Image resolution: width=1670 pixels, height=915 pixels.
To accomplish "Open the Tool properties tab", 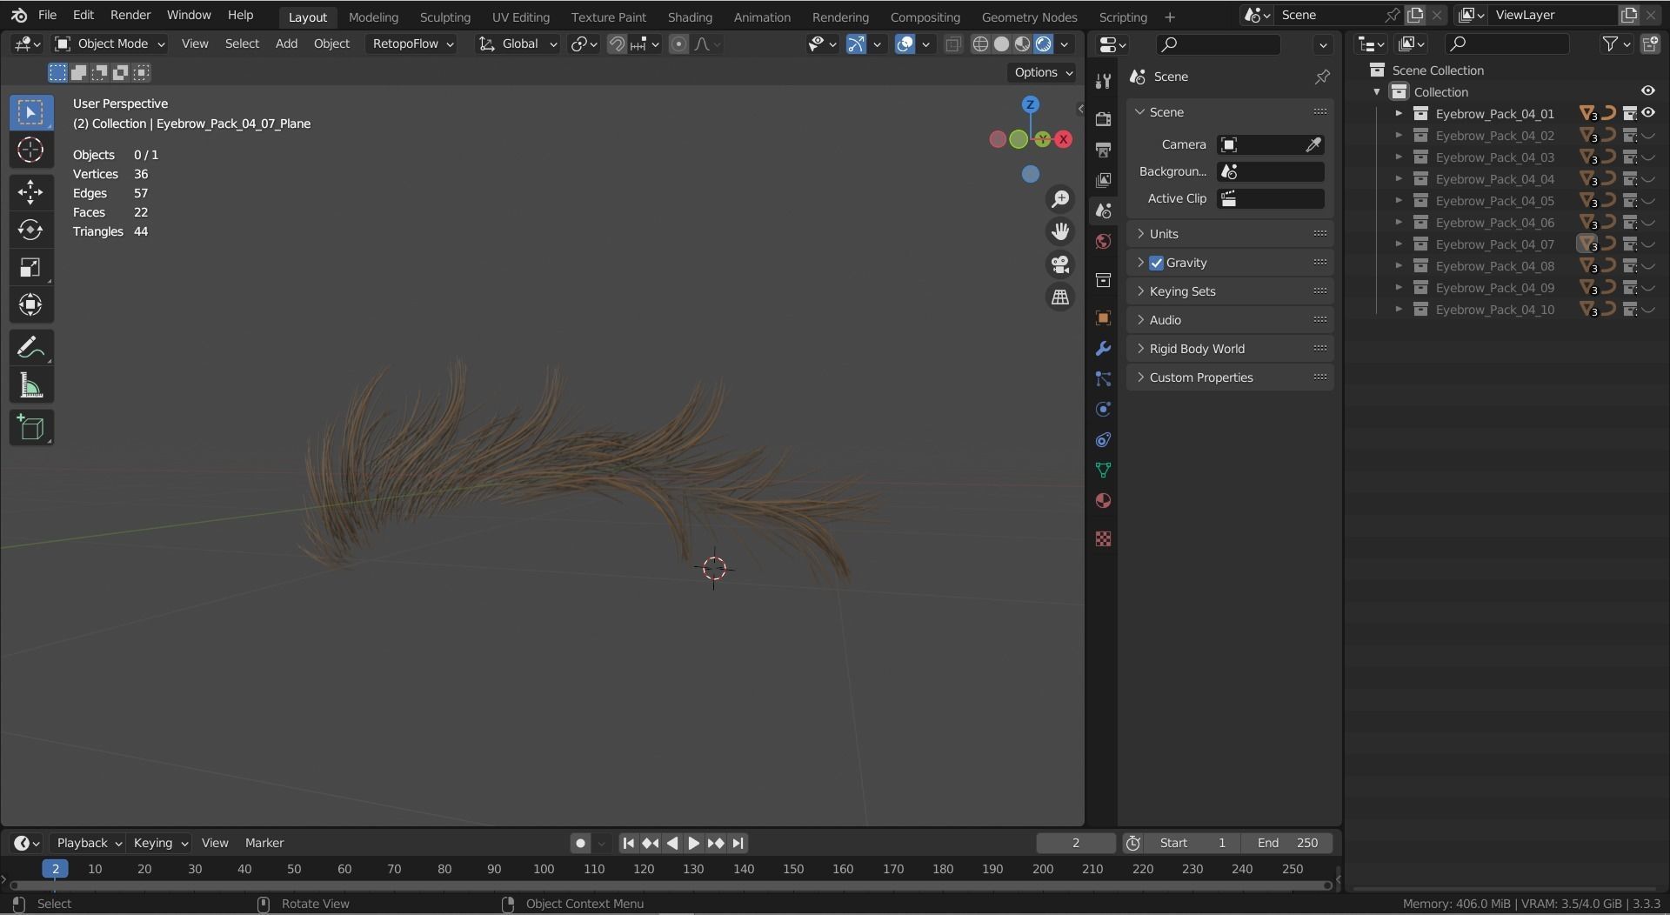I will coord(1103,81).
